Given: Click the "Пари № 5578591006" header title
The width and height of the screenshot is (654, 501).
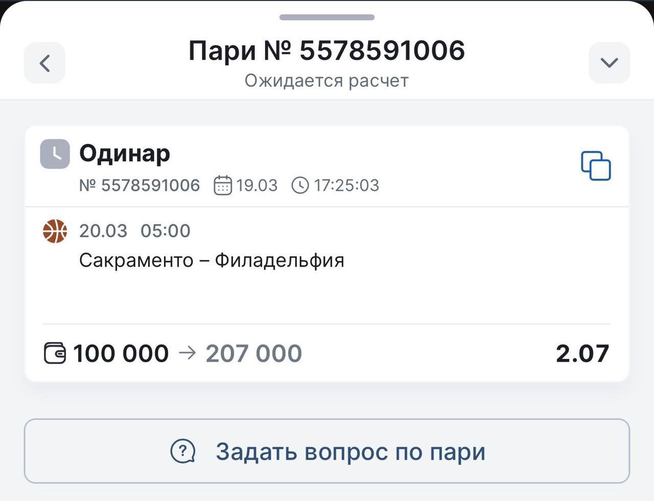Looking at the screenshot, I should [x=327, y=50].
